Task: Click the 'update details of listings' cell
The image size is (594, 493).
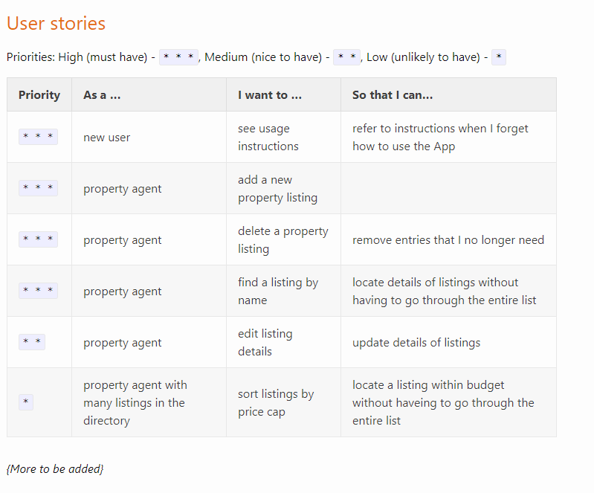Action: pos(416,343)
